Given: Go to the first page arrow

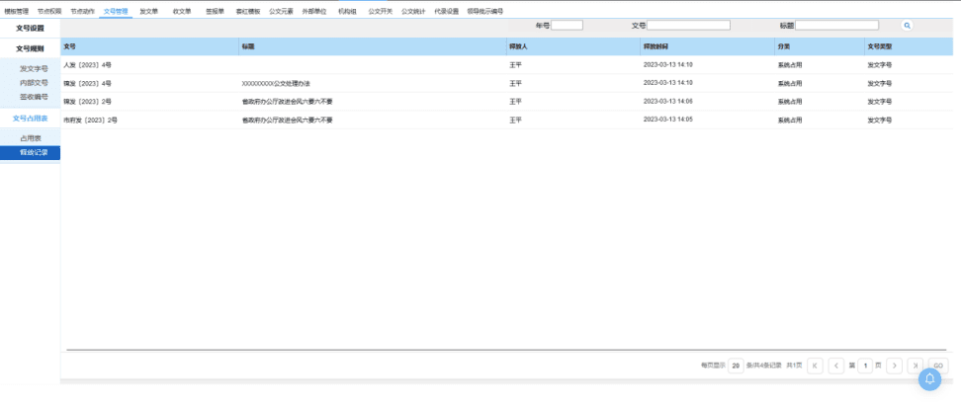Looking at the screenshot, I should coord(815,366).
